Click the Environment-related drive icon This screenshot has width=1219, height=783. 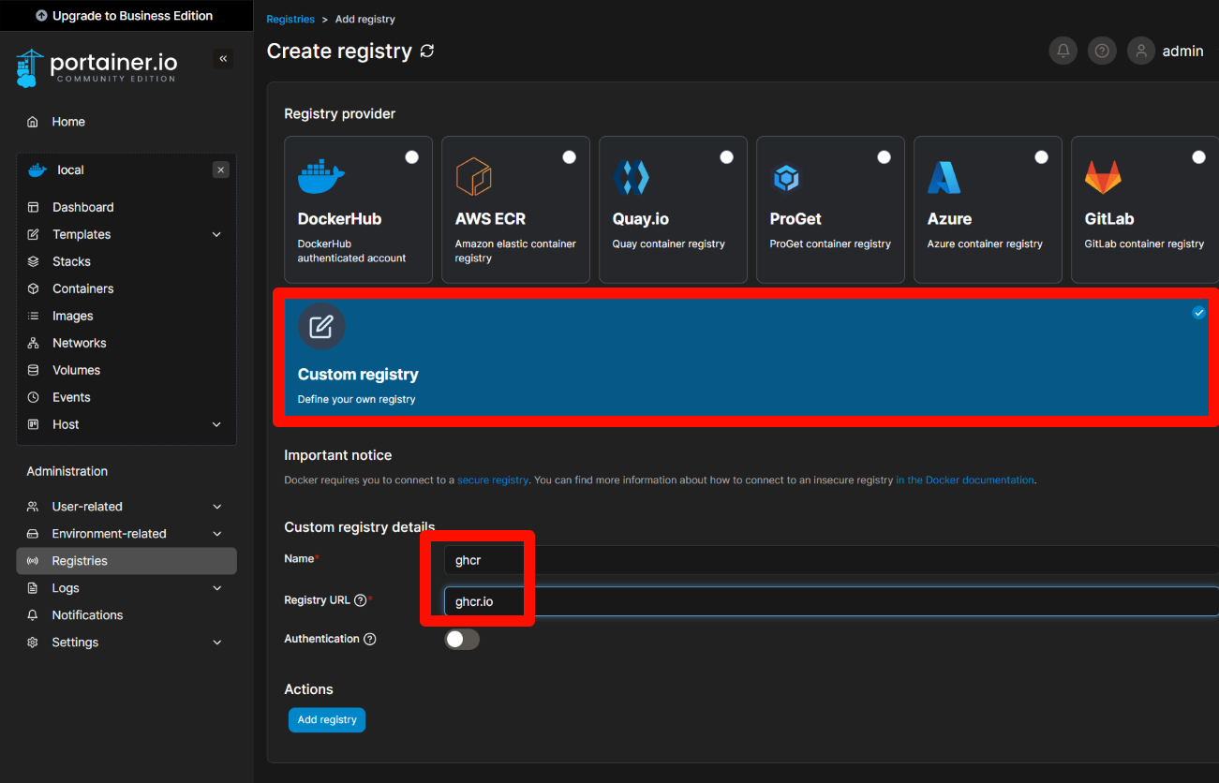33,534
